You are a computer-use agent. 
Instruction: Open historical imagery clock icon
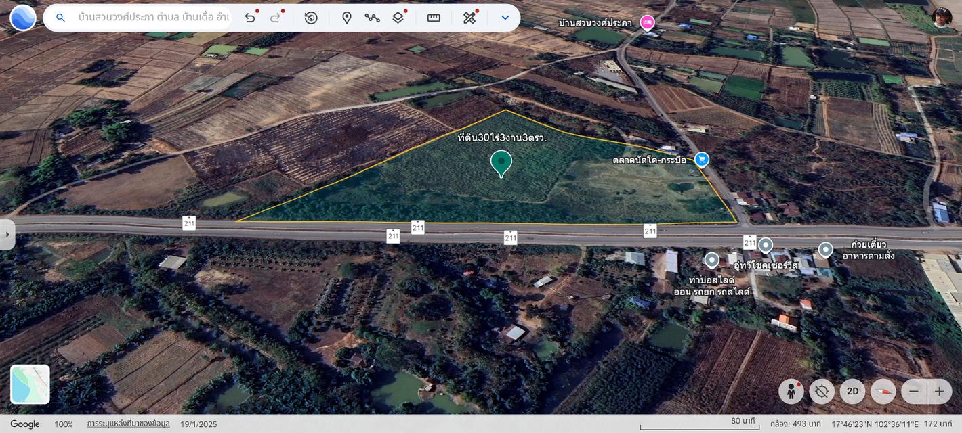coord(311,18)
